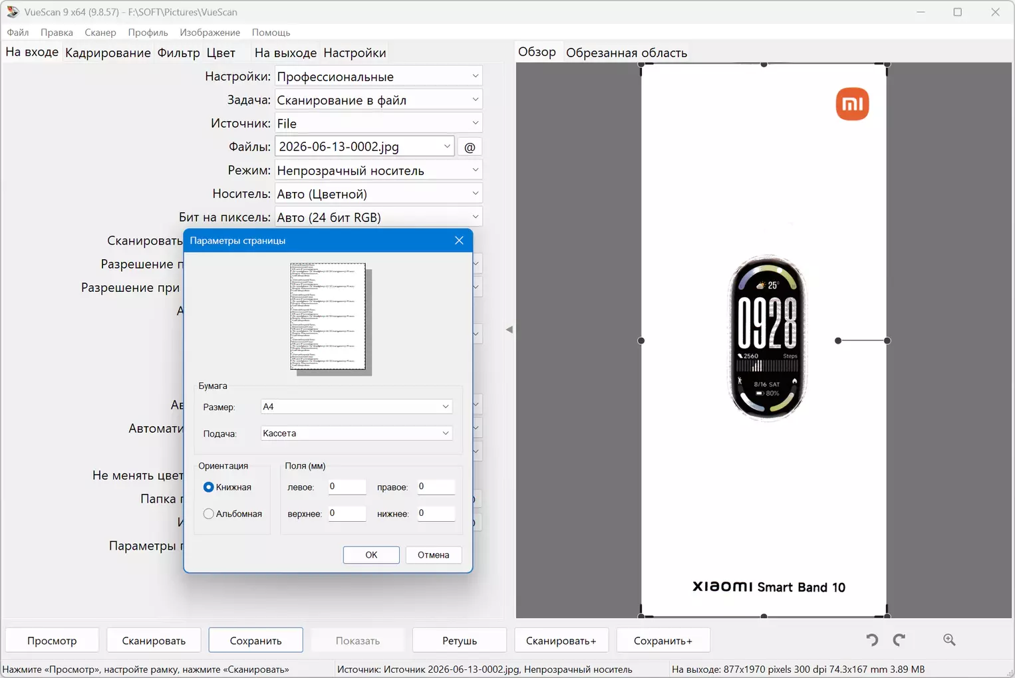Click OK in the page setup dialog
1015x678 pixels.
pos(371,555)
